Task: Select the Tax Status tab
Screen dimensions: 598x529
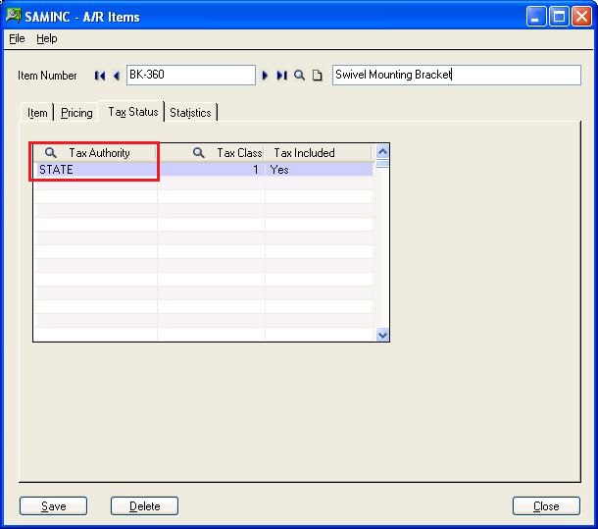Action: click(133, 112)
